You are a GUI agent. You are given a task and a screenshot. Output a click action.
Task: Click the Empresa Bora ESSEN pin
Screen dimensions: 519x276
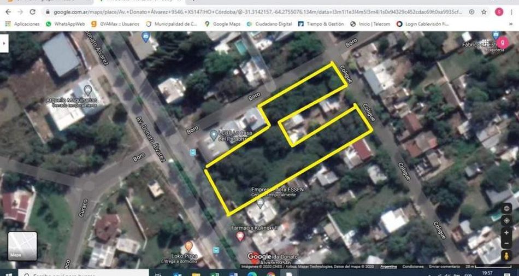click(x=261, y=203)
